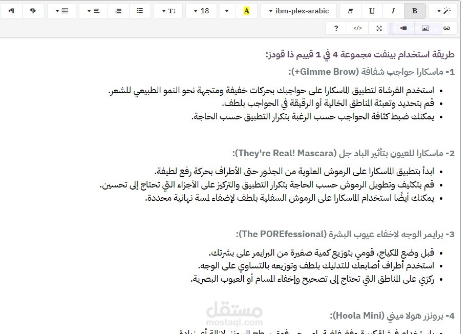Open the help question mark dialog
469x334 pixels.
[x=336, y=28]
